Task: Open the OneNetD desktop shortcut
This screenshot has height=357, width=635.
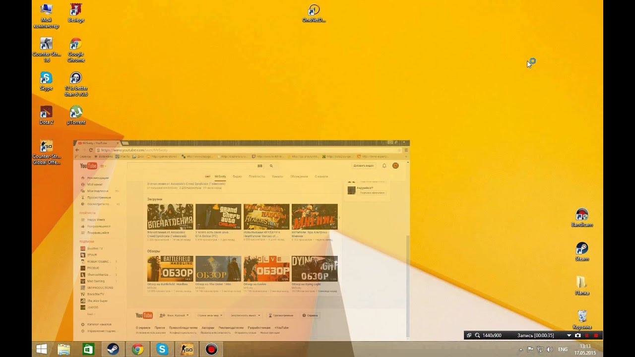Action: tap(314, 13)
